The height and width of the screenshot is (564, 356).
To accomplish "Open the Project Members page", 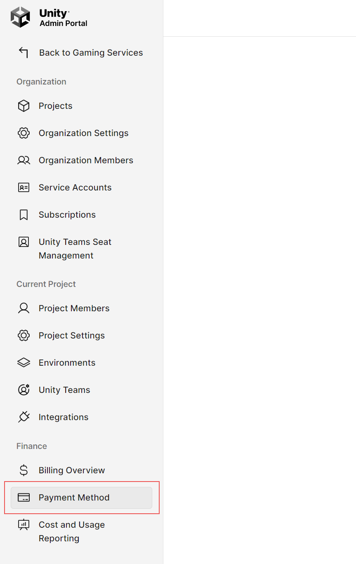I will click(x=82, y=308).
